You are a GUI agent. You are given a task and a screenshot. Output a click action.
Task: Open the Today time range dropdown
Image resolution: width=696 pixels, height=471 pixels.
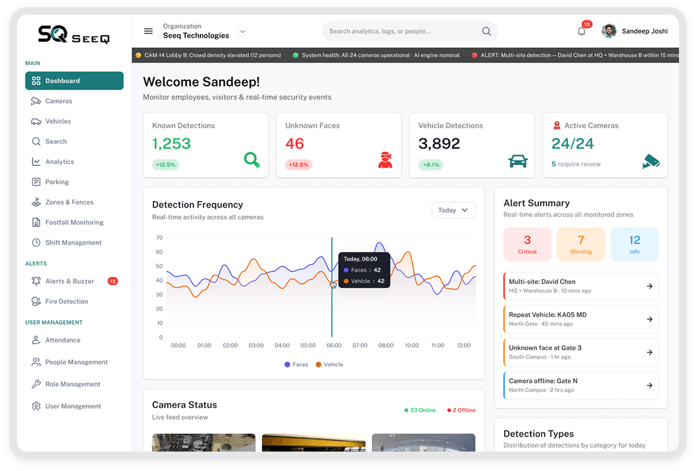tap(453, 210)
